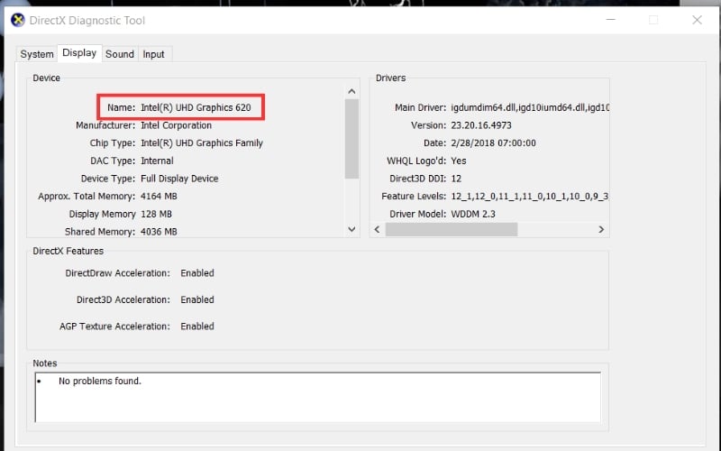Click the Device list scroll up arrow
The height and width of the screenshot is (451, 721).
(x=351, y=91)
